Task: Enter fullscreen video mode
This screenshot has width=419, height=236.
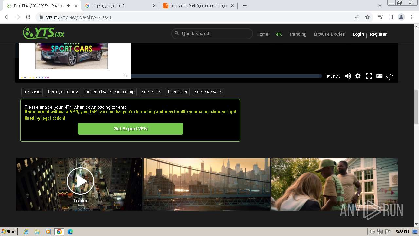Action: point(369,76)
